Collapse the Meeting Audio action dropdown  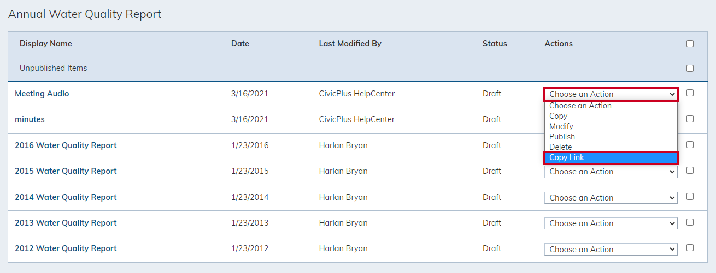pyautogui.click(x=611, y=94)
